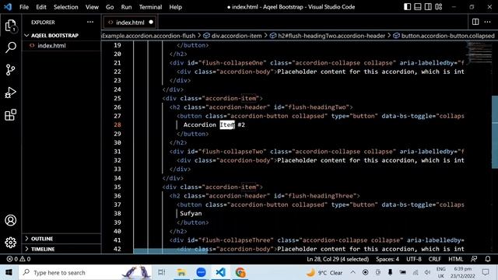This screenshot has height=280, width=498.
Task: Toggle the bottom panel layout icon
Action: pos(418,7)
